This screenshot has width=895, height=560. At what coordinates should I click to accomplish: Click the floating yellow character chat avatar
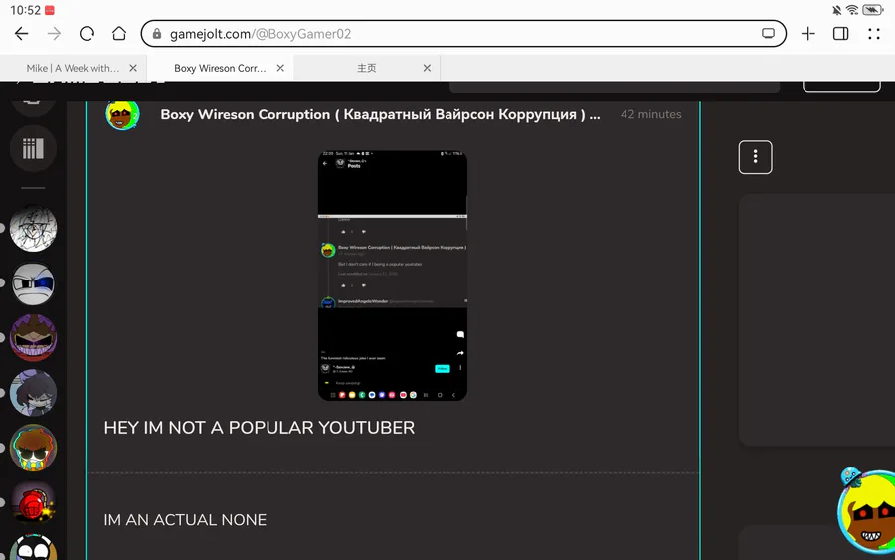[867, 511]
